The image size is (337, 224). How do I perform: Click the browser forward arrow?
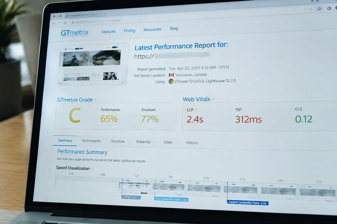59,23
